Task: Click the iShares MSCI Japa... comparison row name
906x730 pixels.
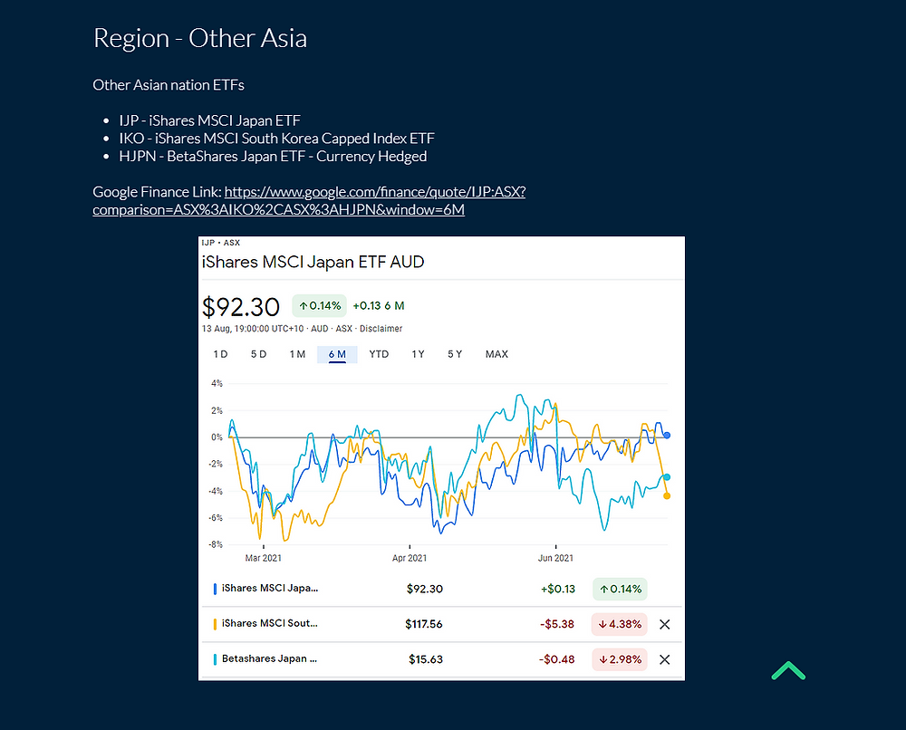Action: coord(270,588)
